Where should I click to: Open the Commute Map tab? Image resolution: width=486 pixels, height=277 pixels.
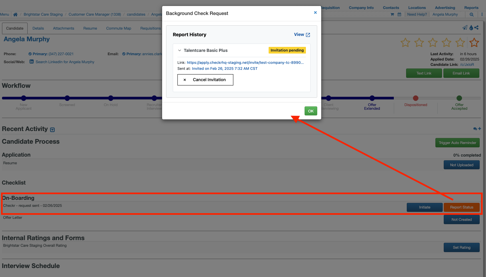tap(119, 28)
